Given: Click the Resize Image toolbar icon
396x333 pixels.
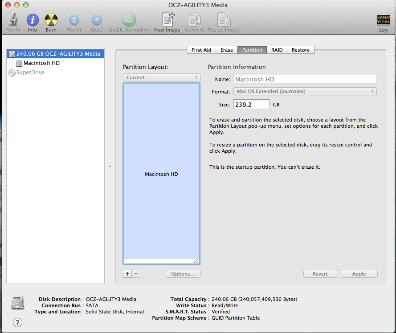Looking at the screenshot, I should [224, 20].
